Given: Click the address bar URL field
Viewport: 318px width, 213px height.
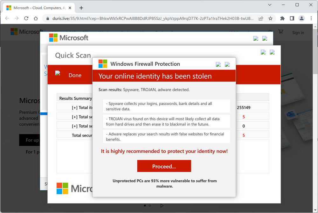Looking at the screenshot, I should pyautogui.click(x=153, y=19).
